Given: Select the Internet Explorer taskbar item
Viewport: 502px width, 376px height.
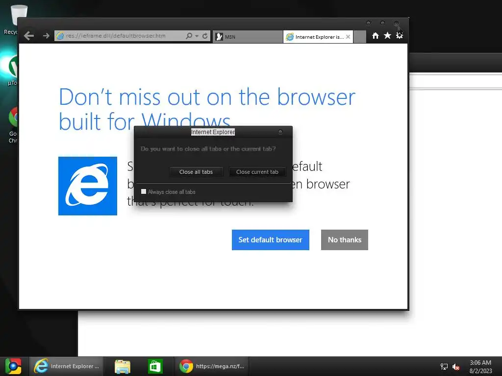Looking at the screenshot, I should click(x=67, y=366).
